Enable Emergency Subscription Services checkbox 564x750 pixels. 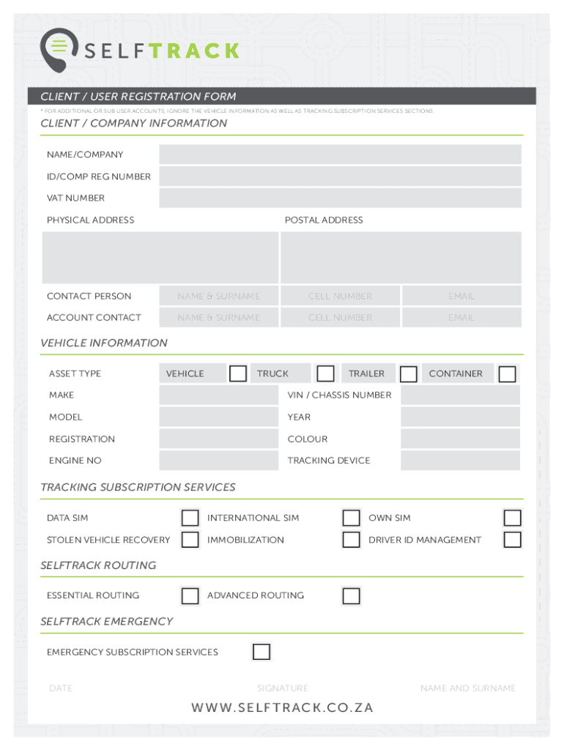pos(261,652)
